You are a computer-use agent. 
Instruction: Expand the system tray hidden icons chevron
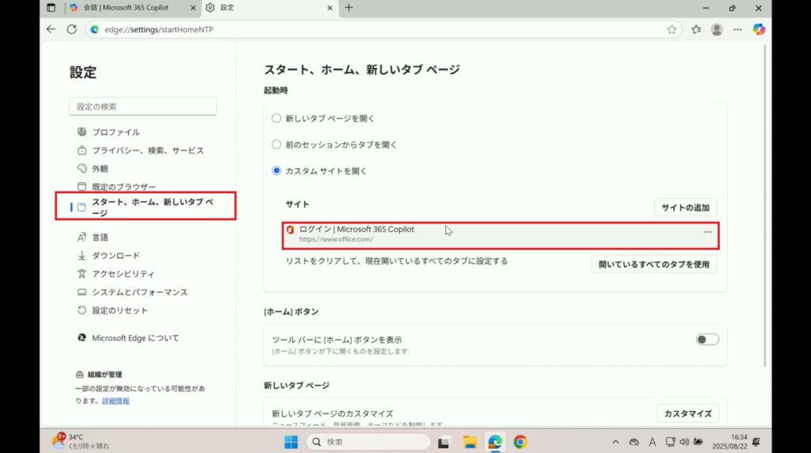click(x=615, y=442)
